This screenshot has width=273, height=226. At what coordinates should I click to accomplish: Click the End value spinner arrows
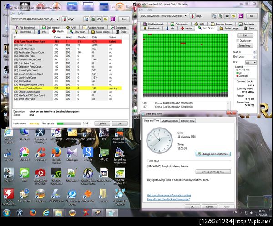click(254, 57)
